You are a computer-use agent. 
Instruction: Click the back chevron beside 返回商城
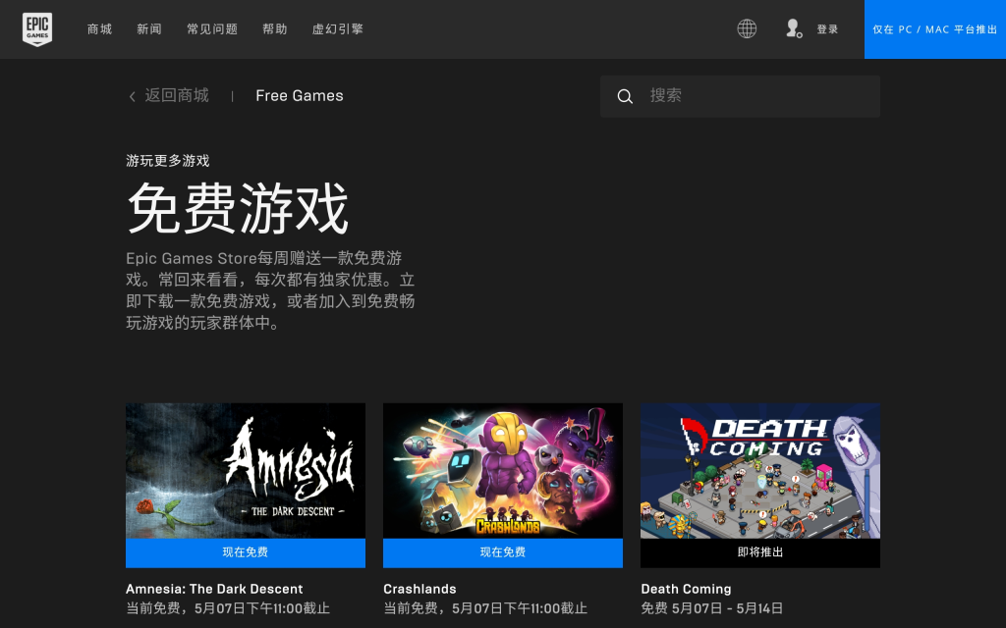click(x=133, y=96)
